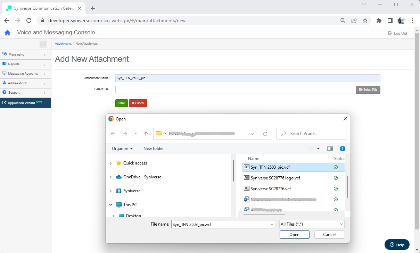Click the Attachment Name input field
Screen dimensions: 420x253
pyautogui.click(x=248, y=78)
